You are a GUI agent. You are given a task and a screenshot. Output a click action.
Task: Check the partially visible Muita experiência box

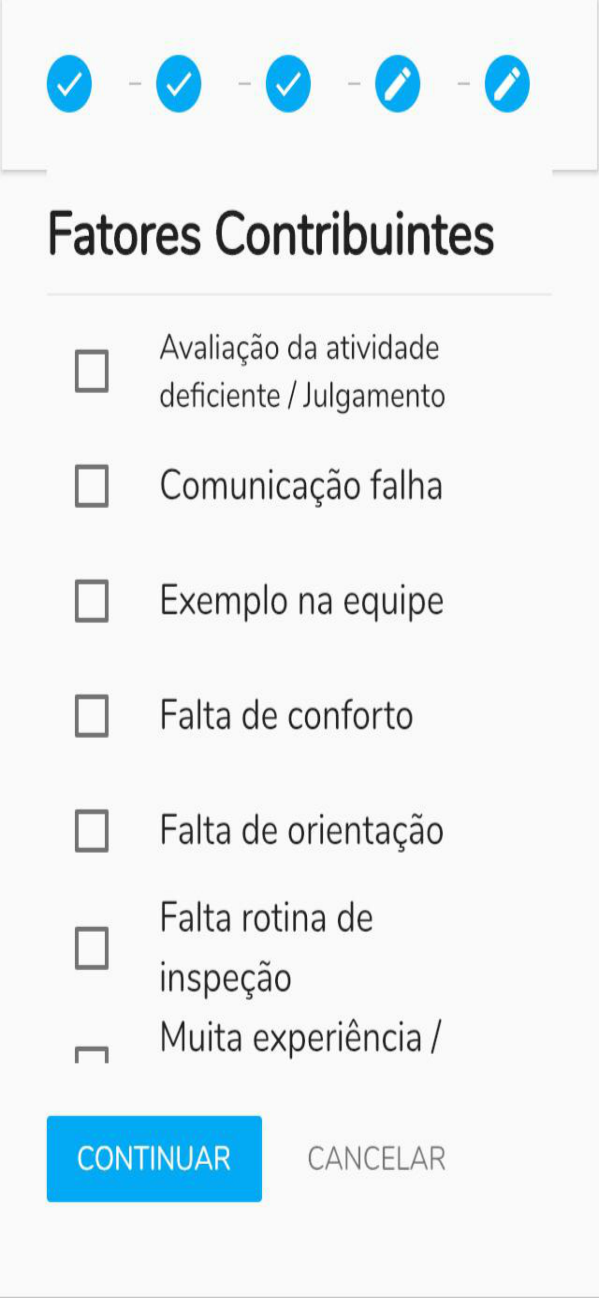(x=92, y=1055)
